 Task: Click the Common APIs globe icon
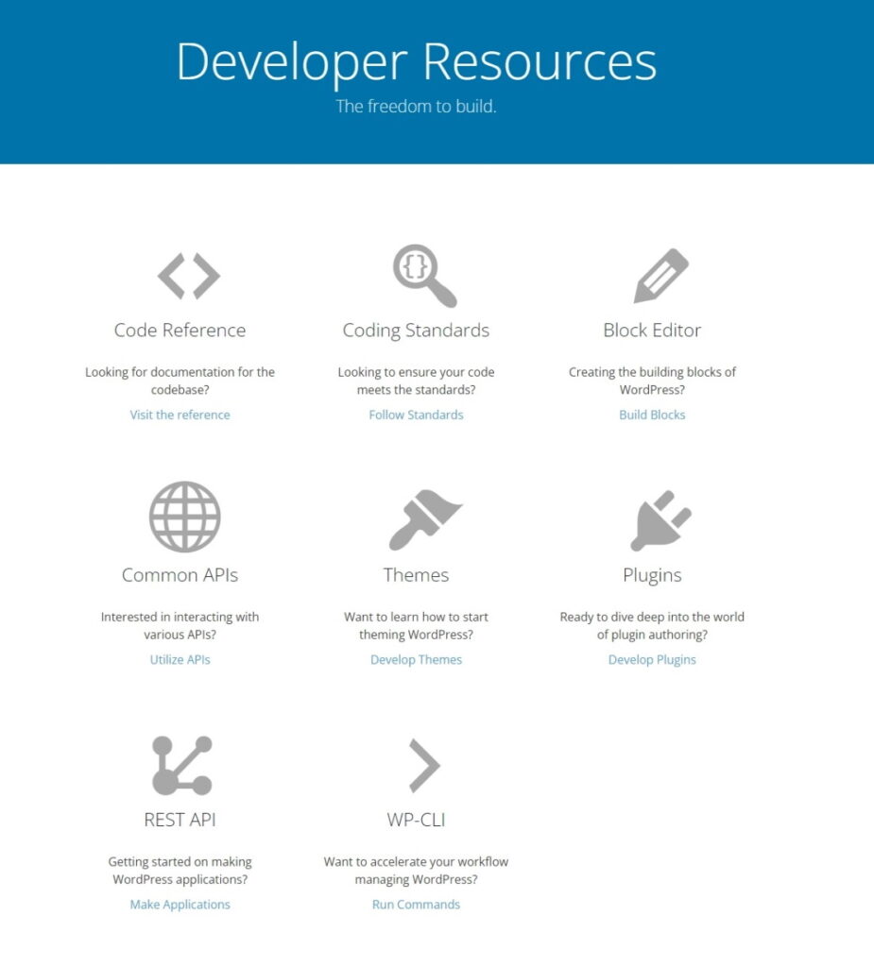pyautogui.click(x=184, y=517)
